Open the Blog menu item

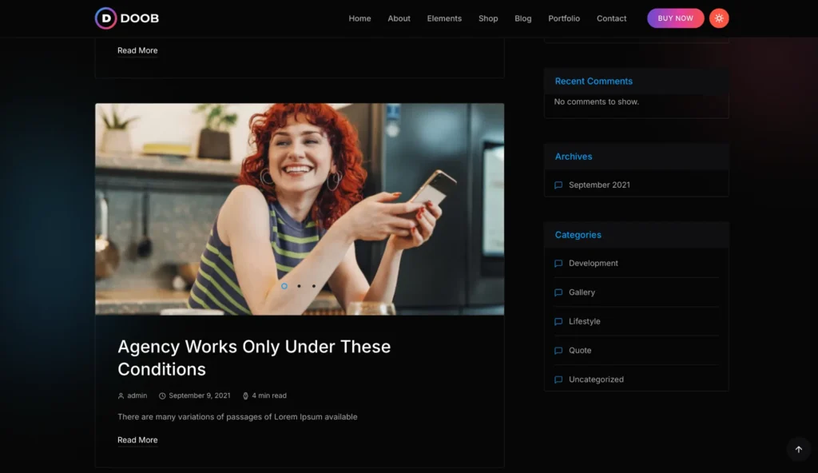point(523,18)
